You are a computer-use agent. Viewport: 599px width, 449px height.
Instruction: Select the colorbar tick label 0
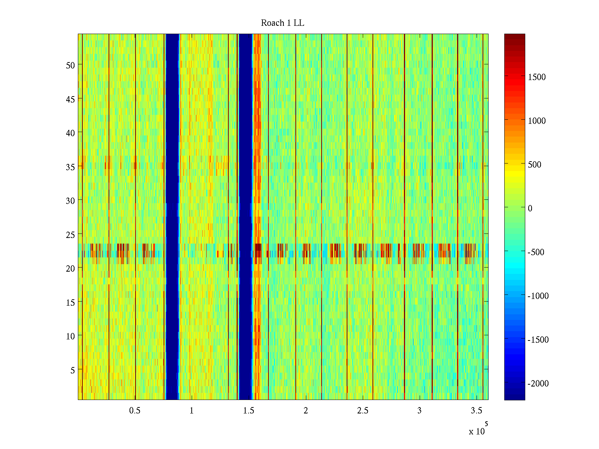pos(530,208)
